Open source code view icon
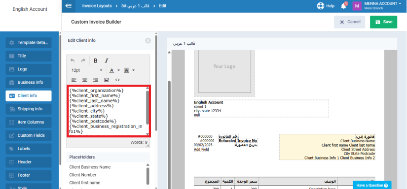Image resolution: width=407 pixels, height=189 pixels. point(117,80)
